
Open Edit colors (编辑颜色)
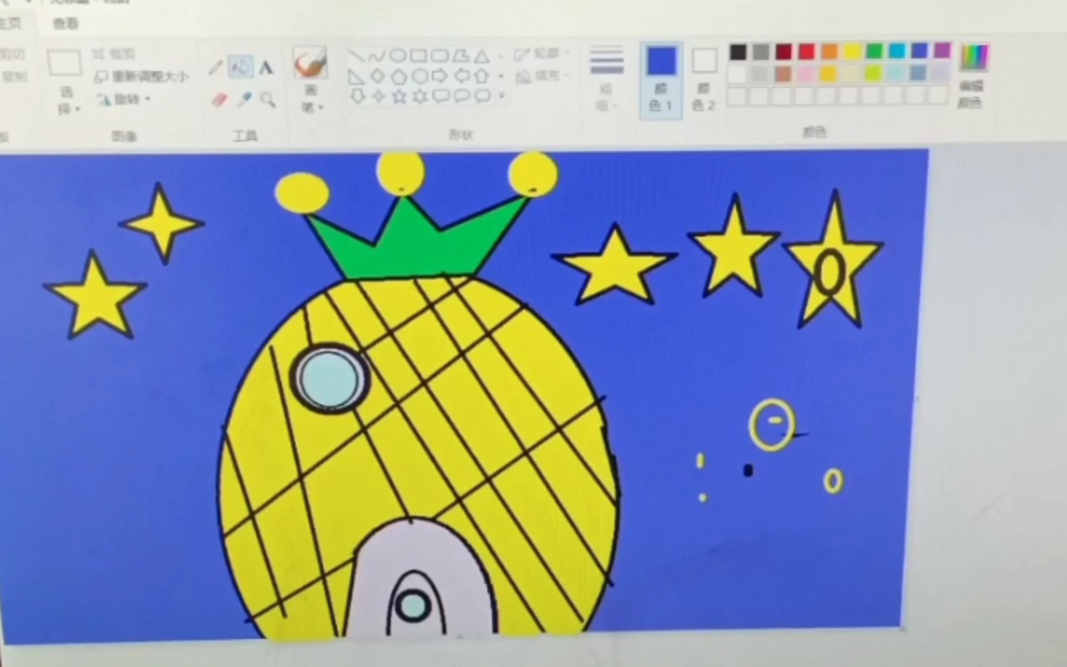pyautogui.click(x=974, y=74)
